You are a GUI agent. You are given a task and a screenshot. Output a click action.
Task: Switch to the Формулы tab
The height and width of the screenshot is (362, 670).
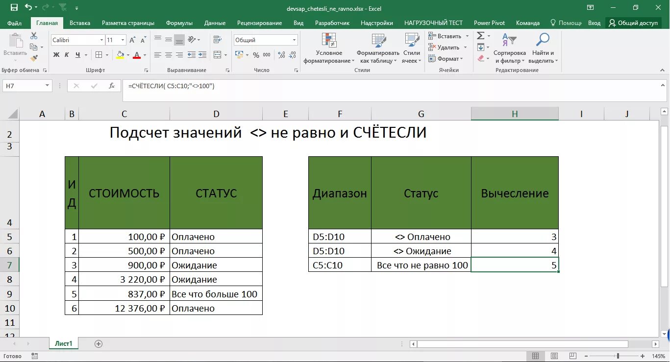pyautogui.click(x=179, y=23)
